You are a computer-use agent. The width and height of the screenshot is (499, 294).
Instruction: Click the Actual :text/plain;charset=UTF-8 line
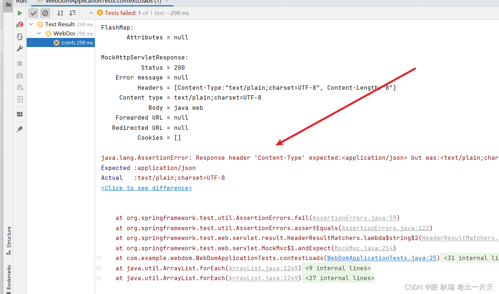(x=163, y=178)
